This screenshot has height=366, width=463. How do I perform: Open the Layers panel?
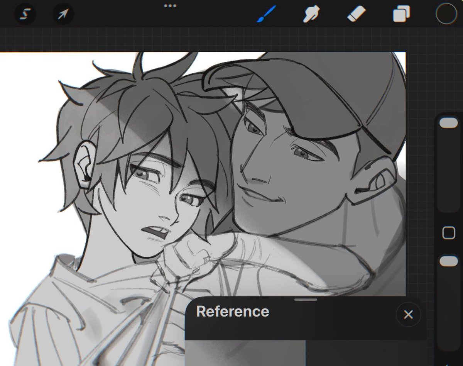[x=402, y=14]
